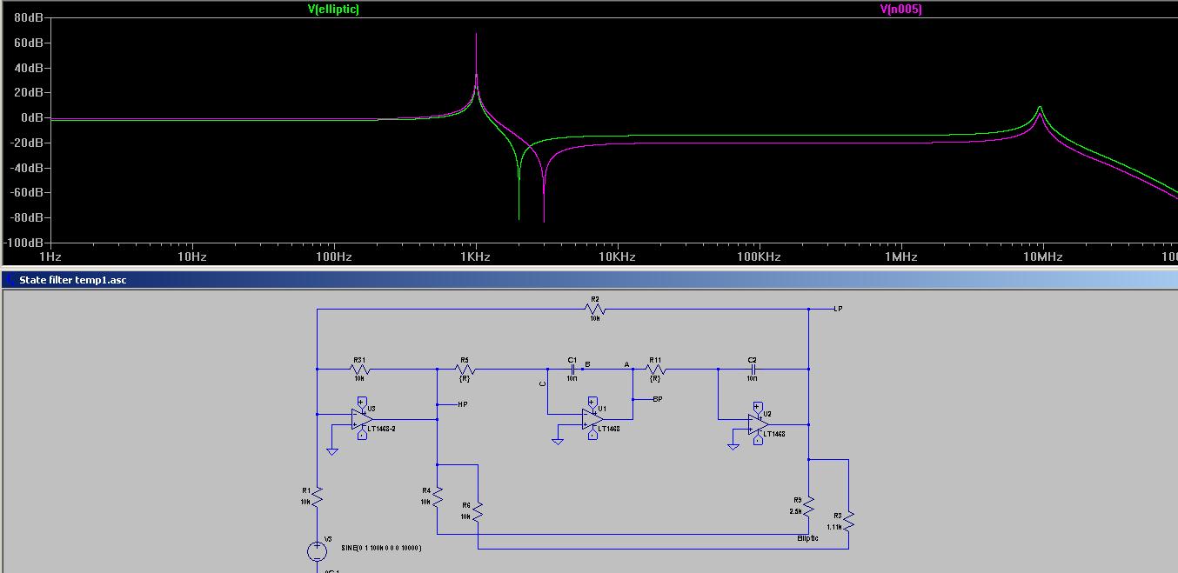Click node label B near C1
The height and width of the screenshot is (573, 1178).
point(588,363)
